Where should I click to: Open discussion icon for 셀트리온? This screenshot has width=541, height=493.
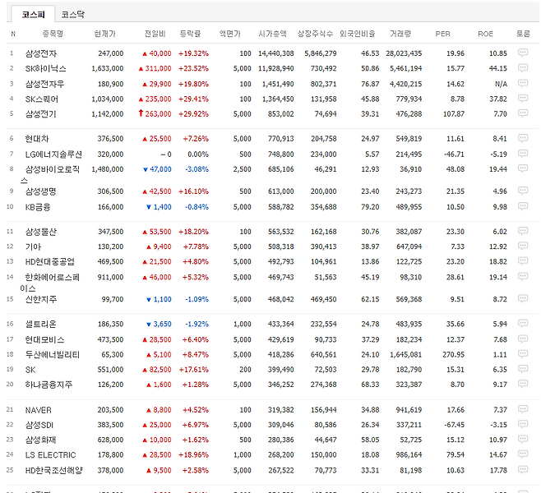[523, 324]
